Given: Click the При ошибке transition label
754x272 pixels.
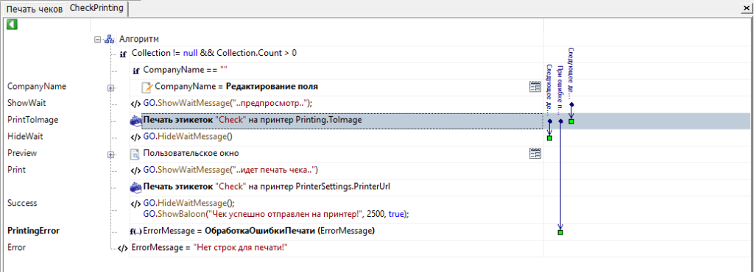Looking at the screenshot, I should (560, 91).
